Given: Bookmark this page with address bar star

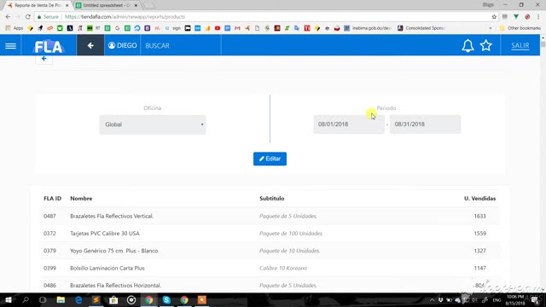Looking at the screenshot, I should [494, 17].
